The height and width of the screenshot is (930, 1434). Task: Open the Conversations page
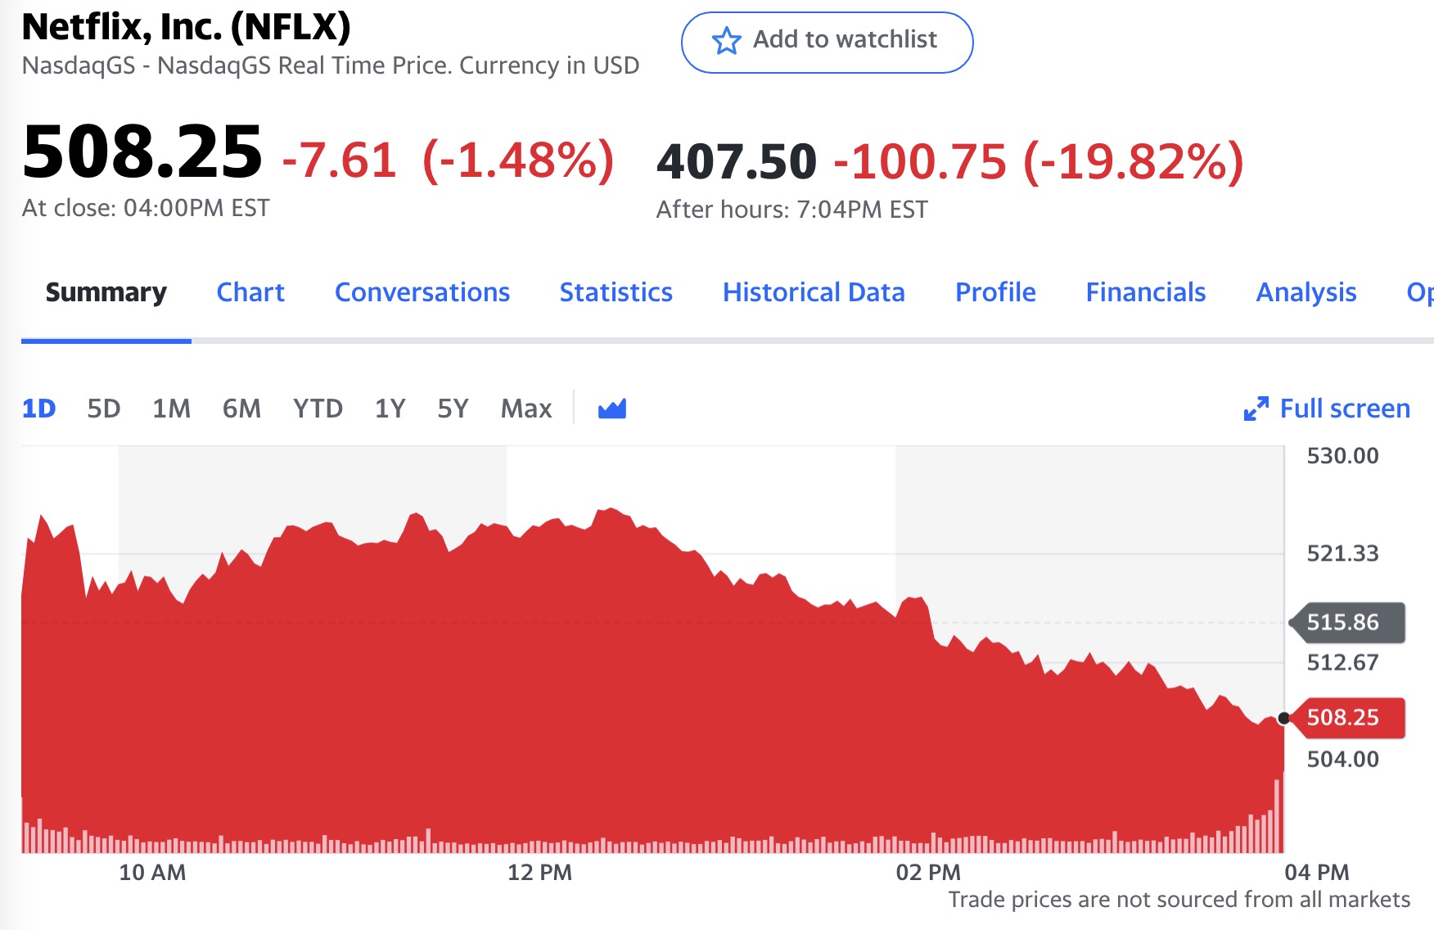(422, 292)
